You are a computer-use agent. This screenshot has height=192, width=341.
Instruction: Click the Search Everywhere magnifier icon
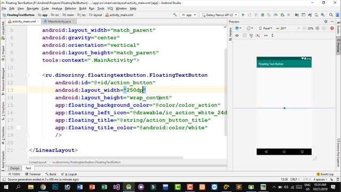pos(331,15)
